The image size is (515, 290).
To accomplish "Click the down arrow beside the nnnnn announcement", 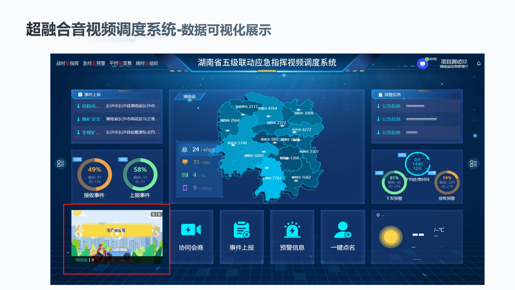I will point(378,132).
